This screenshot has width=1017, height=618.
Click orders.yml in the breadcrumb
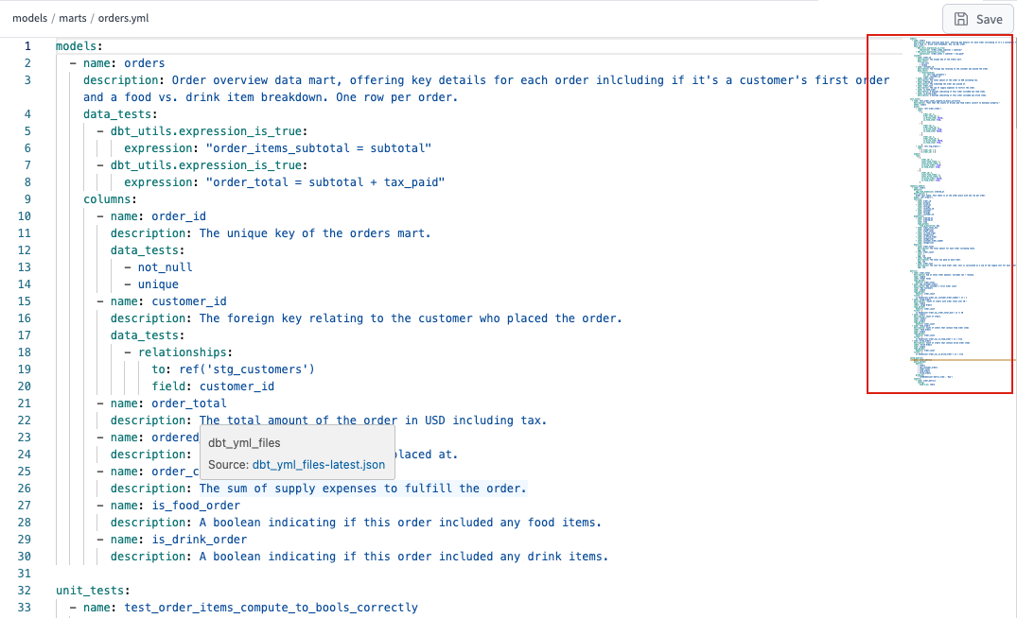[125, 18]
